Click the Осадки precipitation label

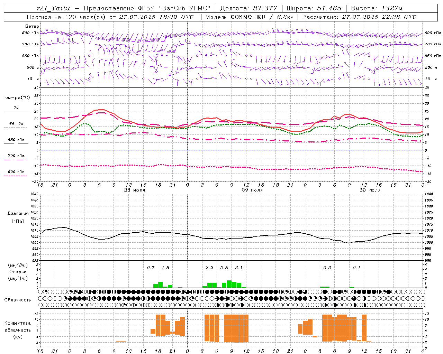point(18,272)
